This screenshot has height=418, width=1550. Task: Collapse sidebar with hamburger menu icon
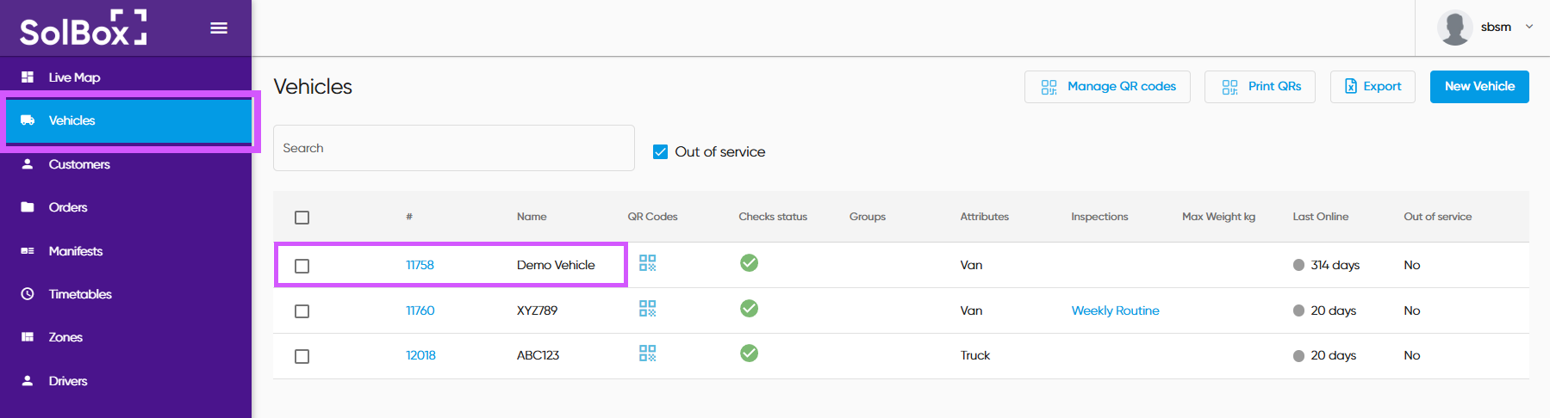[x=219, y=28]
